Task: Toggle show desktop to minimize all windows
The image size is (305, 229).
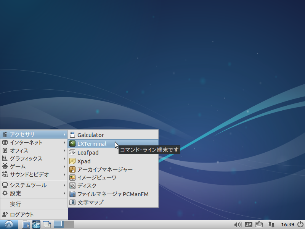Action: [47, 224]
